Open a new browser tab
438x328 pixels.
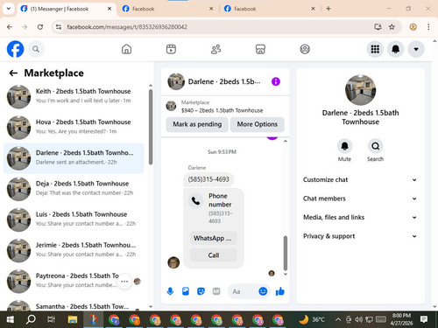pos(328,9)
